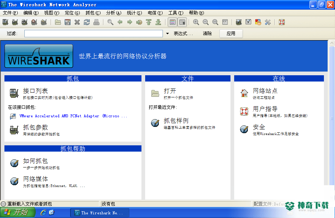Image resolution: width=335 pixels, height=218 pixels.
Task: Reload the capture file toolbar icon
Action: click(87, 22)
